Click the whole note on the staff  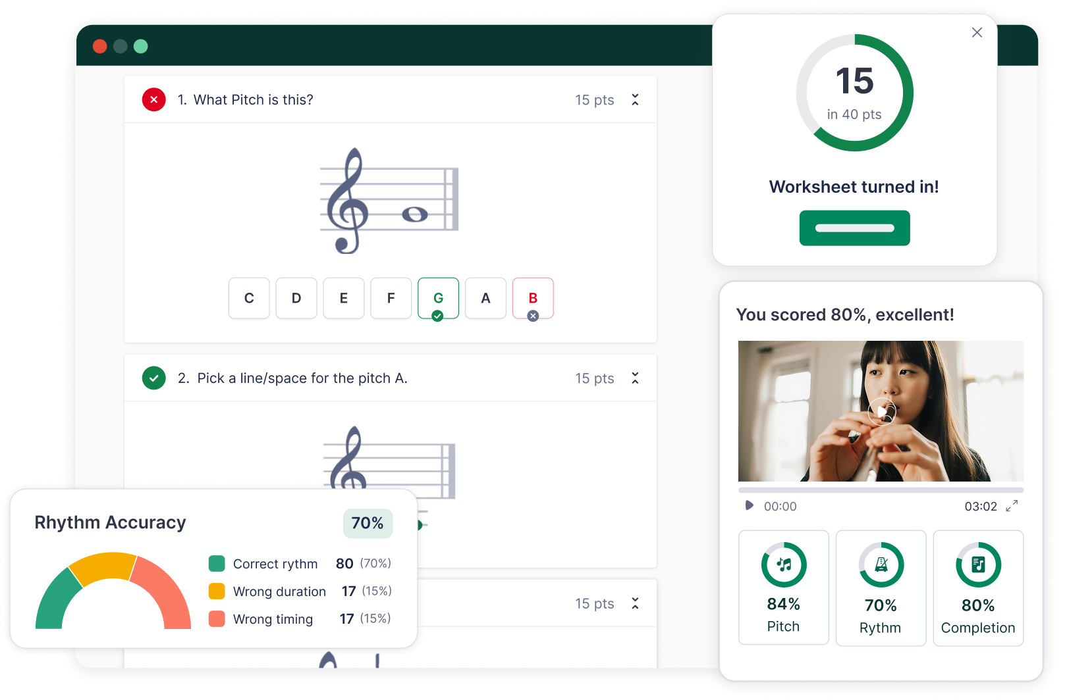click(x=415, y=214)
